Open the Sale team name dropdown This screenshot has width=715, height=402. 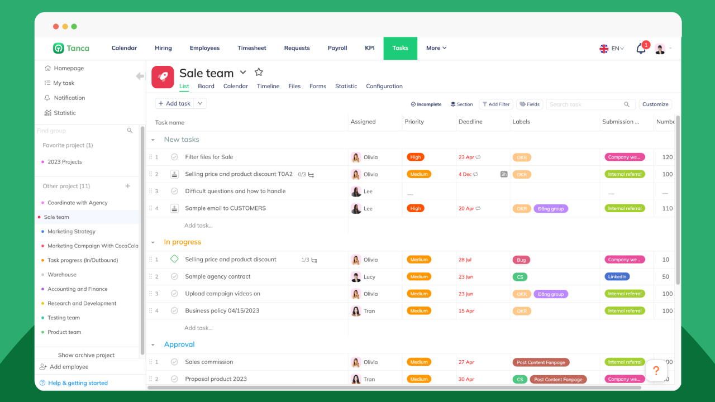(x=243, y=72)
